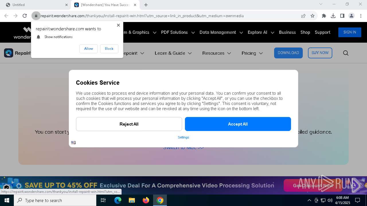This screenshot has height=206, width=367.
Task: Click the site lock icon in address bar
Action: point(36,16)
